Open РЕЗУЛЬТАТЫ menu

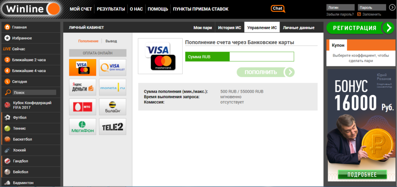coord(111,9)
